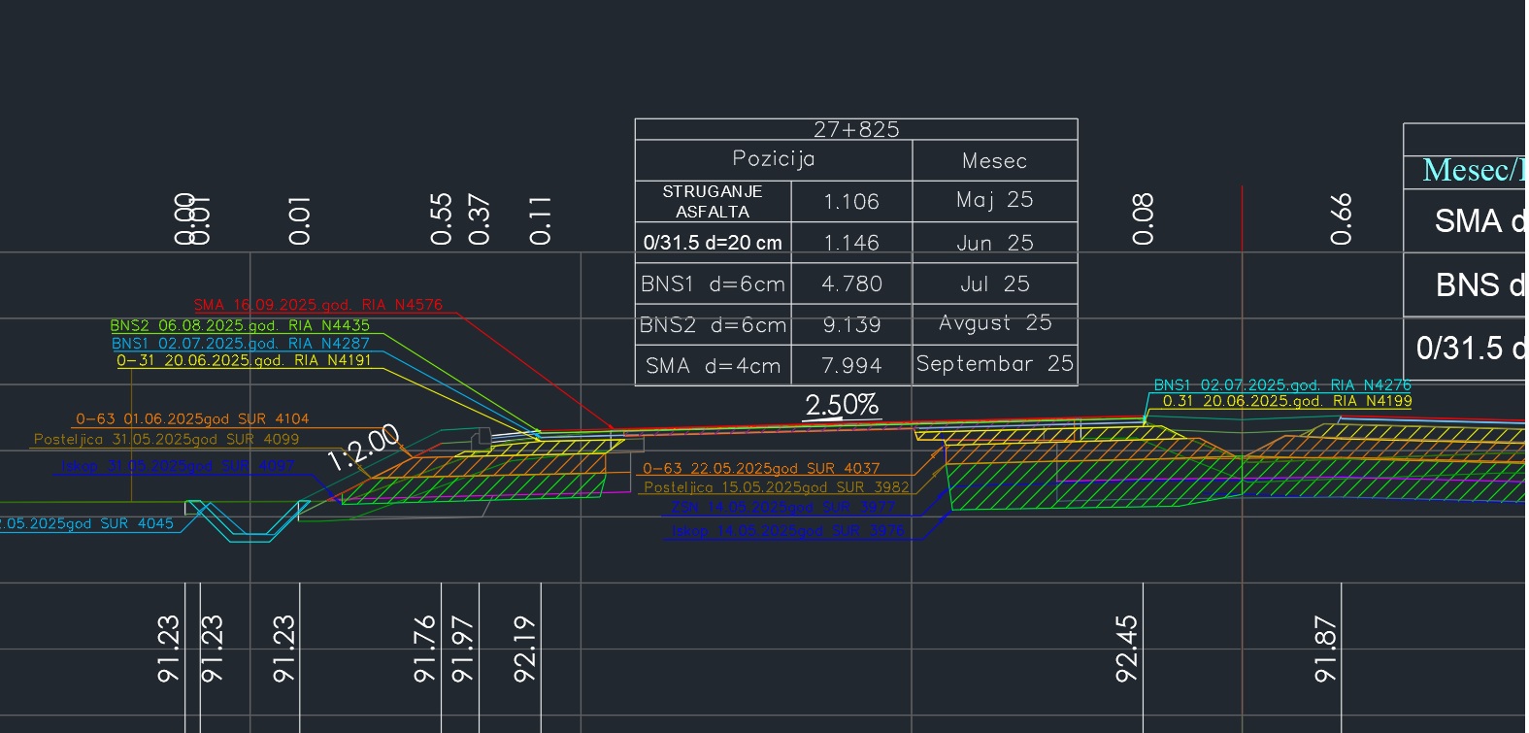Viewport: 1529px width, 733px height.
Task: Select the 'BNS1 d=6cm' table row label
Action: (713, 284)
